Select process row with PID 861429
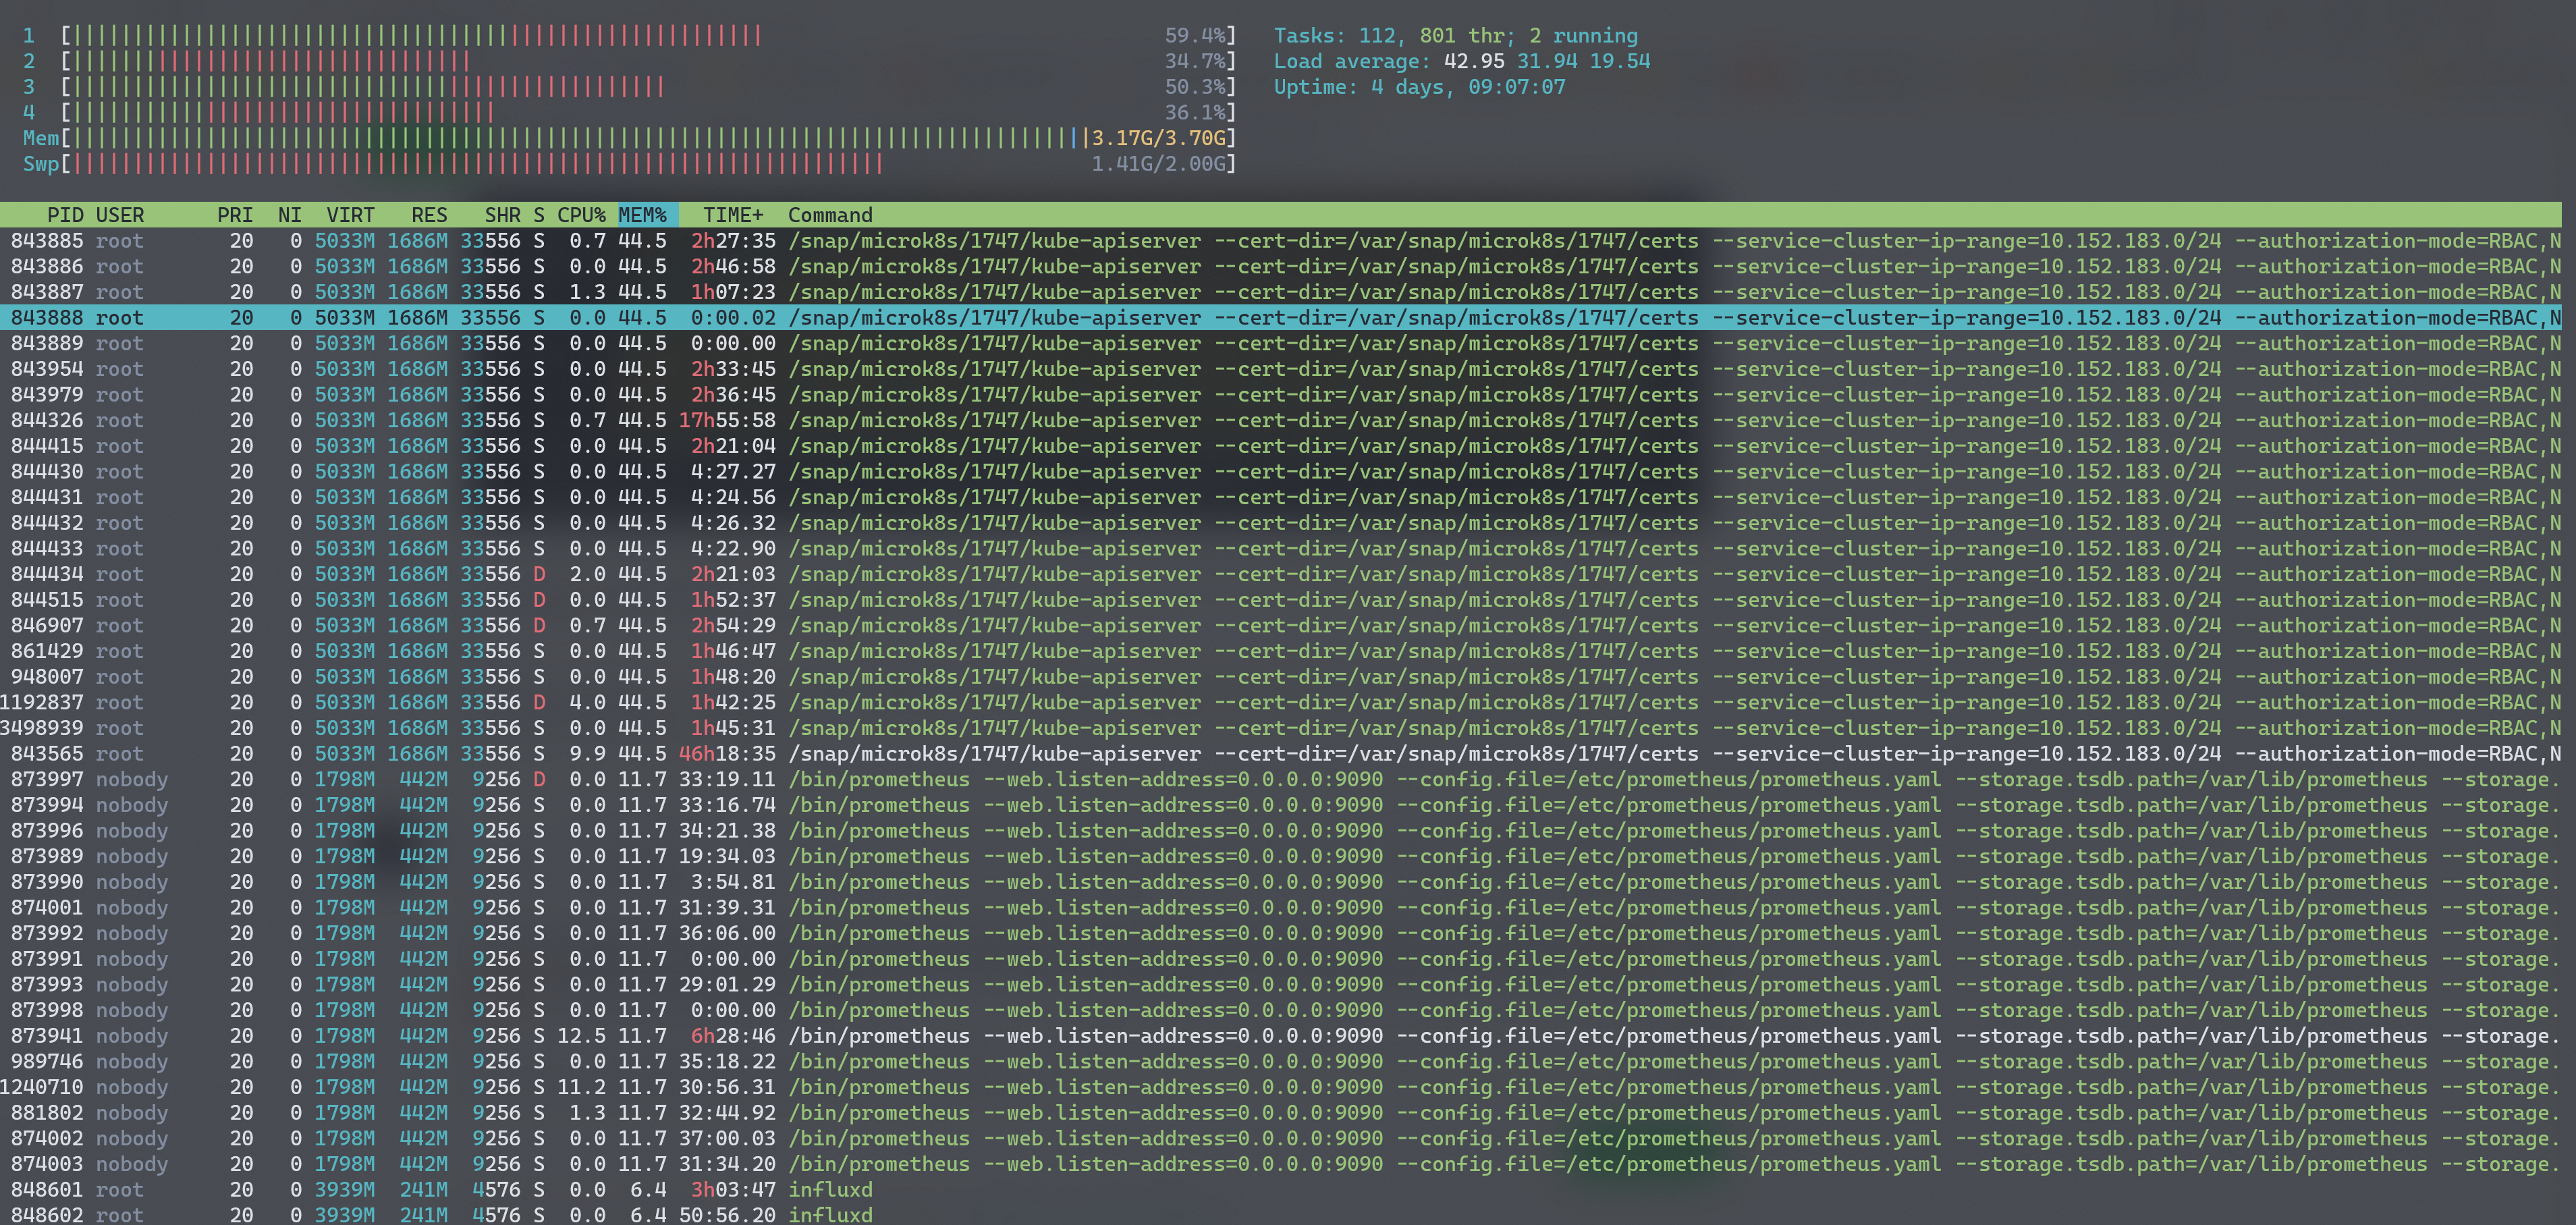 click(x=1281, y=652)
